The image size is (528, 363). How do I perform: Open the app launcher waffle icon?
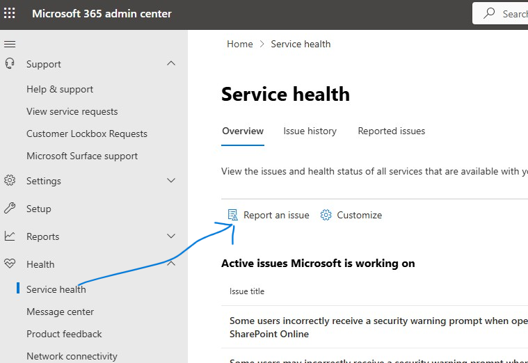tap(10, 13)
